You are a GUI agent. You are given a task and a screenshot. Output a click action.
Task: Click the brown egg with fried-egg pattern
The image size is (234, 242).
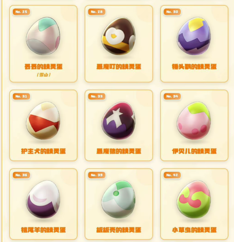tap(118, 36)
